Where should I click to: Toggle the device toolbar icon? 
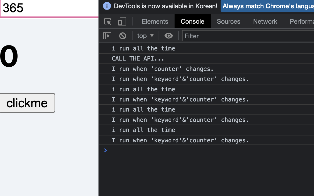point(122,22)
